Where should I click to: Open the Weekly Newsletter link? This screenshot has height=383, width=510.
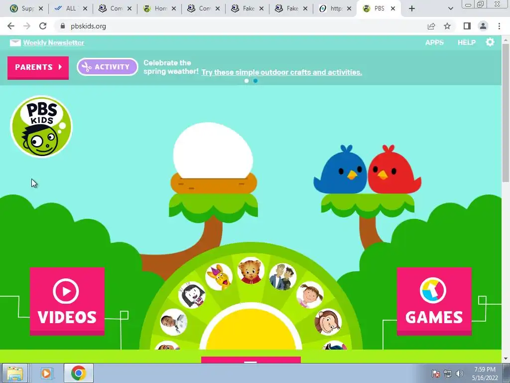click(54, 43)
